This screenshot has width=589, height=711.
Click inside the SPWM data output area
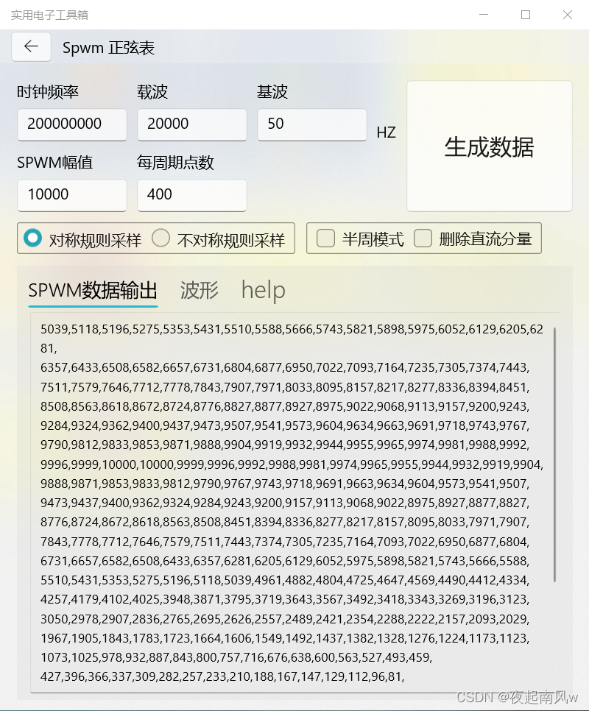tap(294, 478)
